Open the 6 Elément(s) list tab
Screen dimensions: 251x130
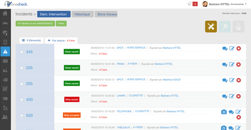(x=31, y=41)
